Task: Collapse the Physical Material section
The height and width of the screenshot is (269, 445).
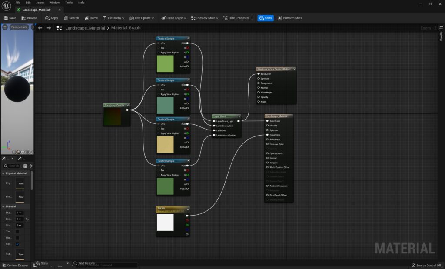Action: point(3,173)
